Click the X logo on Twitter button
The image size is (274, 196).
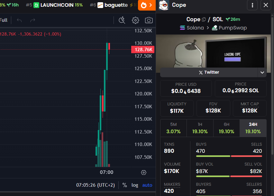tap(201, 72)
